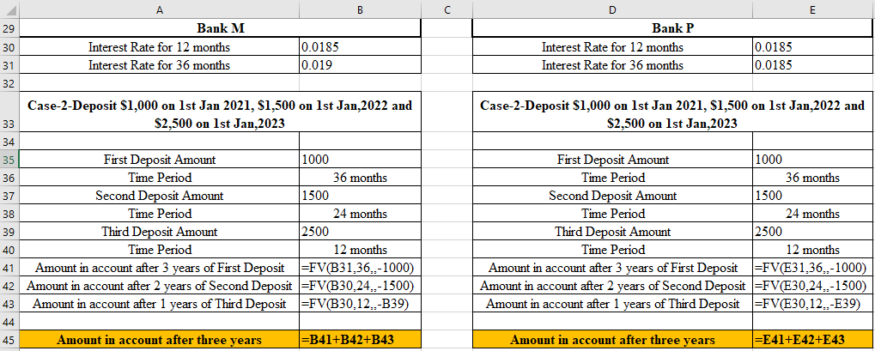Screen dimensions: 875x351
Task: Click the row 45 header
Action: pyautogui.click(x=9, y=341)
